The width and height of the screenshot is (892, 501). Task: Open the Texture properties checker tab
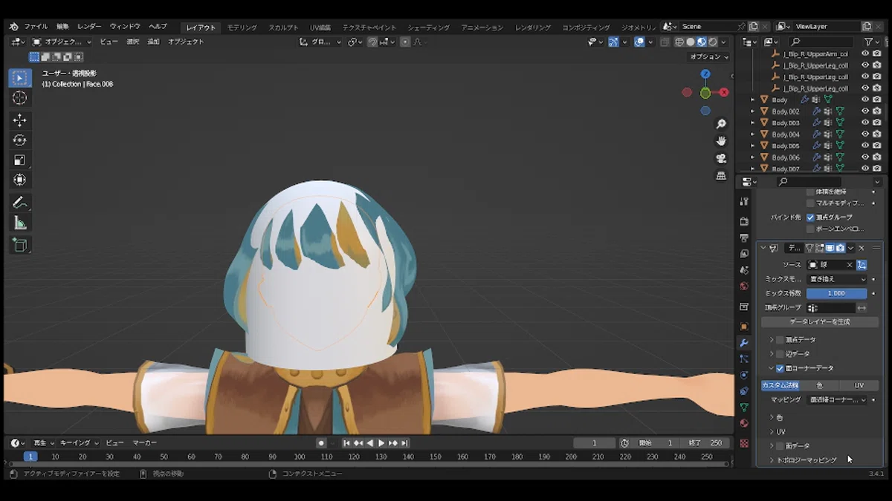(744, 443)
